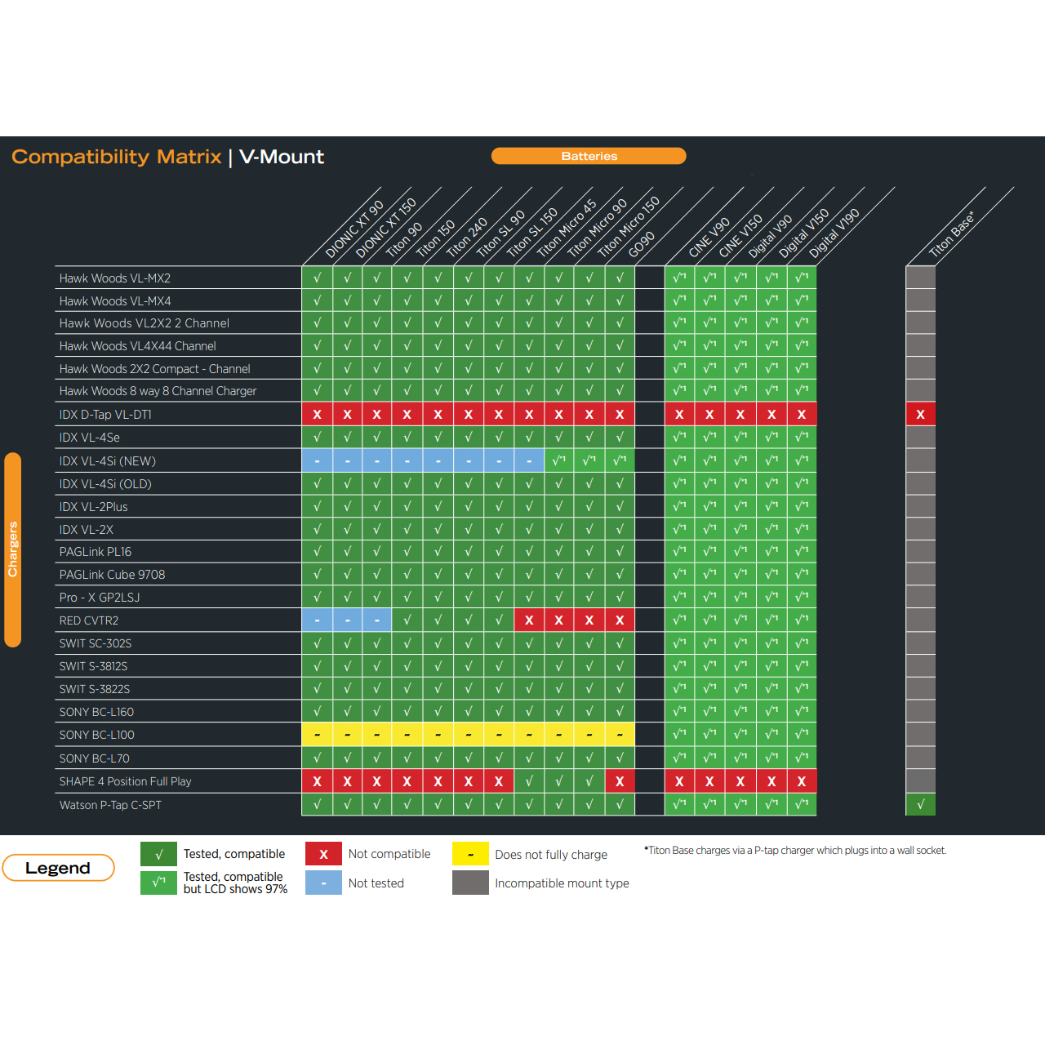The image size is (1045, 1045).
Task: Click the 'IDX VL-4Si (NEW)' row label
Action: click(108, 461)
